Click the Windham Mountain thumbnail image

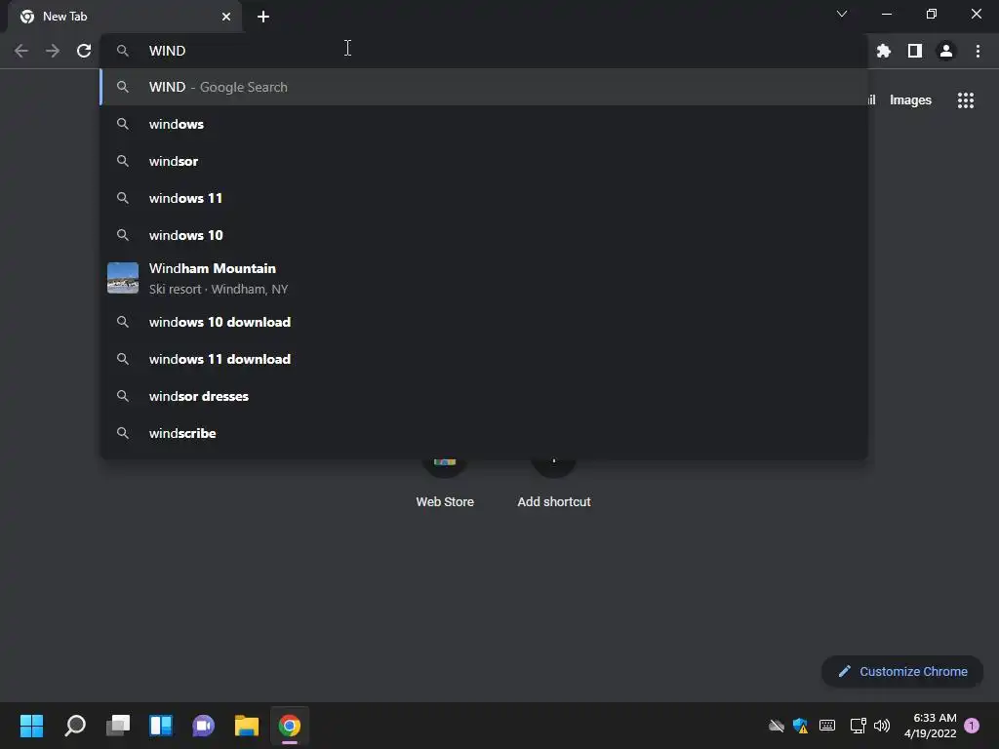[123, 278]
